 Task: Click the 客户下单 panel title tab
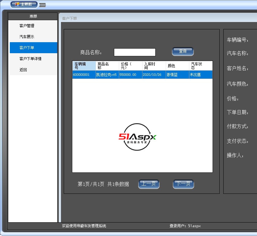[70, 18]
